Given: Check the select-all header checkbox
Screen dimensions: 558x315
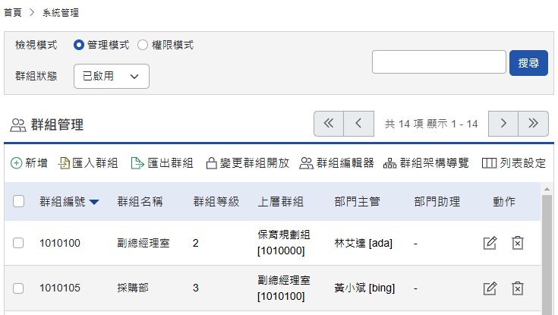Looking at the screenshot, I should pyautogui.click(x=19, y=202).
